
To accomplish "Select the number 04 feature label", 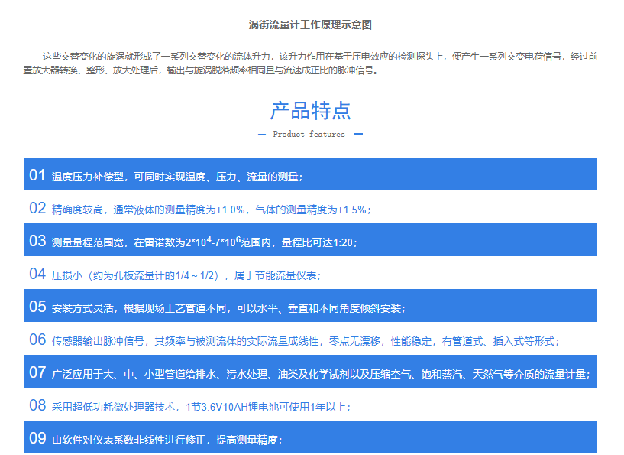I will [x=37, y=274].
